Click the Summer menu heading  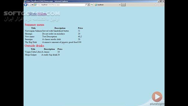(34, 25)
